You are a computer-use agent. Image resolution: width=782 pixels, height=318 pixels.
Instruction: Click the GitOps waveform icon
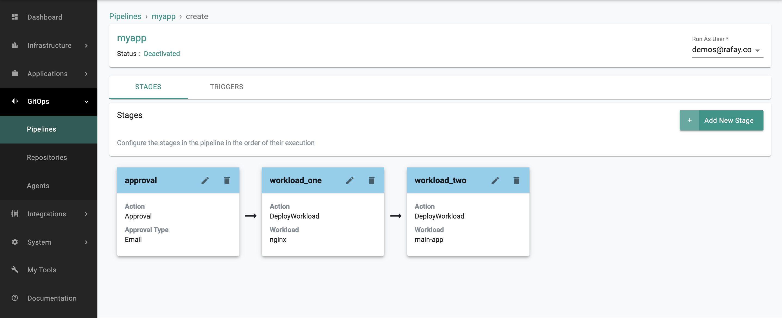click(x=15, y=101)
